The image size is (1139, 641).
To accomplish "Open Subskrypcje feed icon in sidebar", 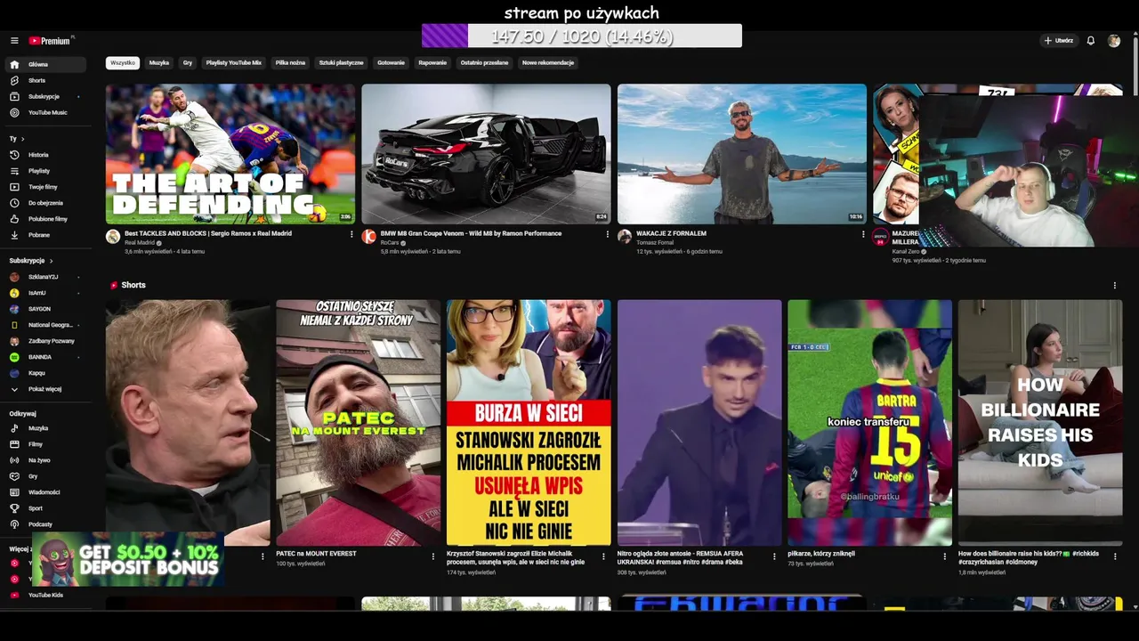I will tap(14, 97).
